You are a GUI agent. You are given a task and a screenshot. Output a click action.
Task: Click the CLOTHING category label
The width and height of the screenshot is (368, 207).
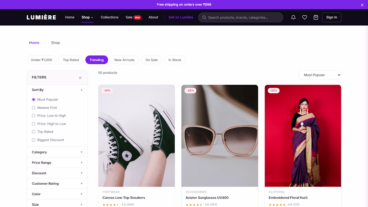click(276, 192)
